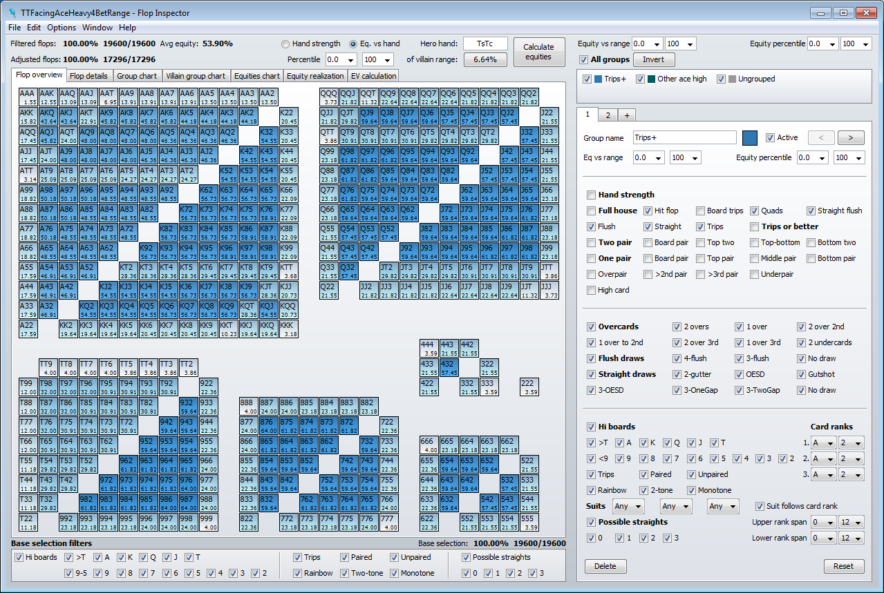Screen dimensions: 884x593
Task: Toggle the Ungrouped checkbox
Action: pos(721,79)
